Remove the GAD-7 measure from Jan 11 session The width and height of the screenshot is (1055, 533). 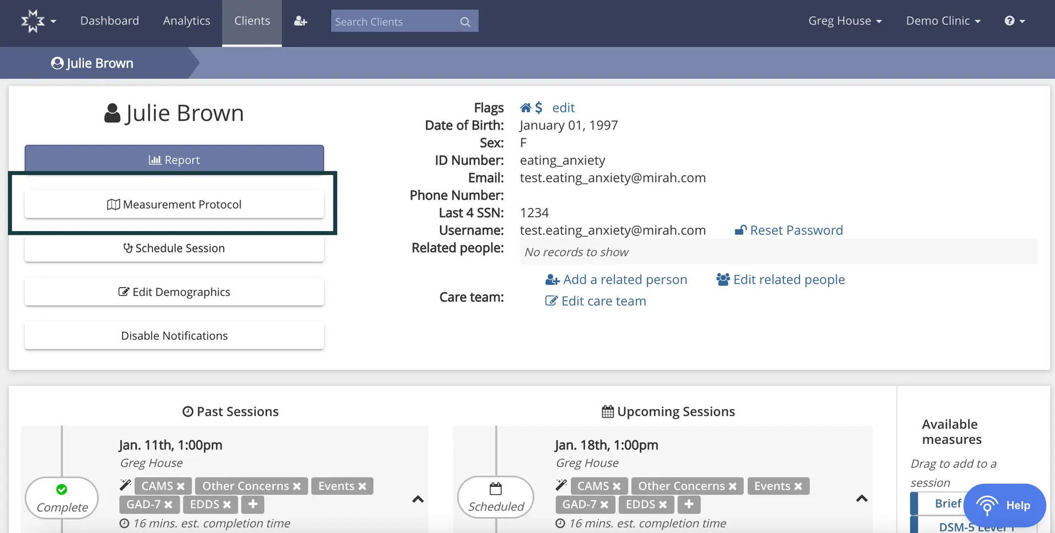point(169,504)
